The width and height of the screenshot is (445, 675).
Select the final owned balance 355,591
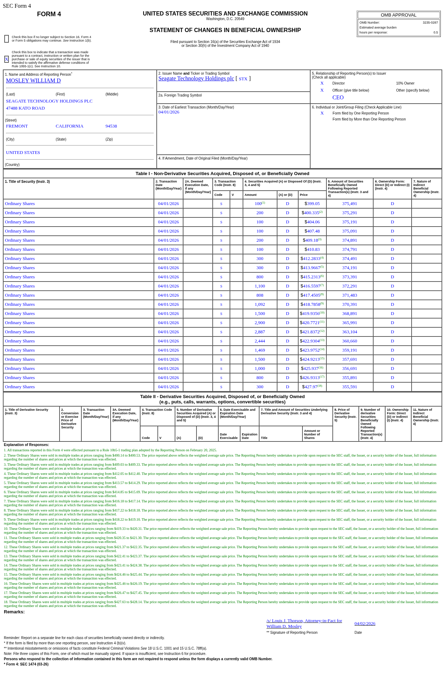coord(350,387)
